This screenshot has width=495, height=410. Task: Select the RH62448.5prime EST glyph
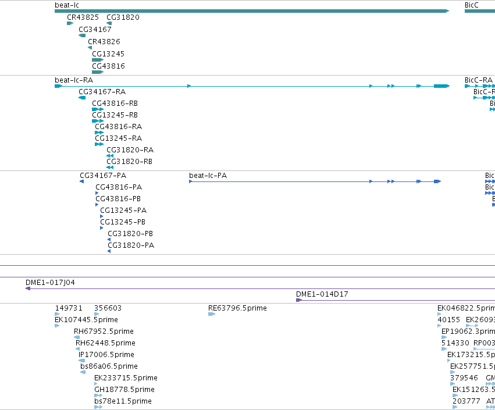point(78,349)
